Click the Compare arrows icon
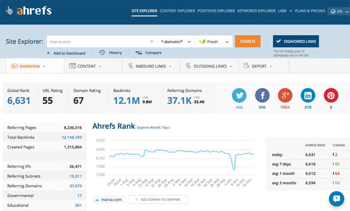The height and width of the screenshot is (211, 350). click(x=139, y=52)
